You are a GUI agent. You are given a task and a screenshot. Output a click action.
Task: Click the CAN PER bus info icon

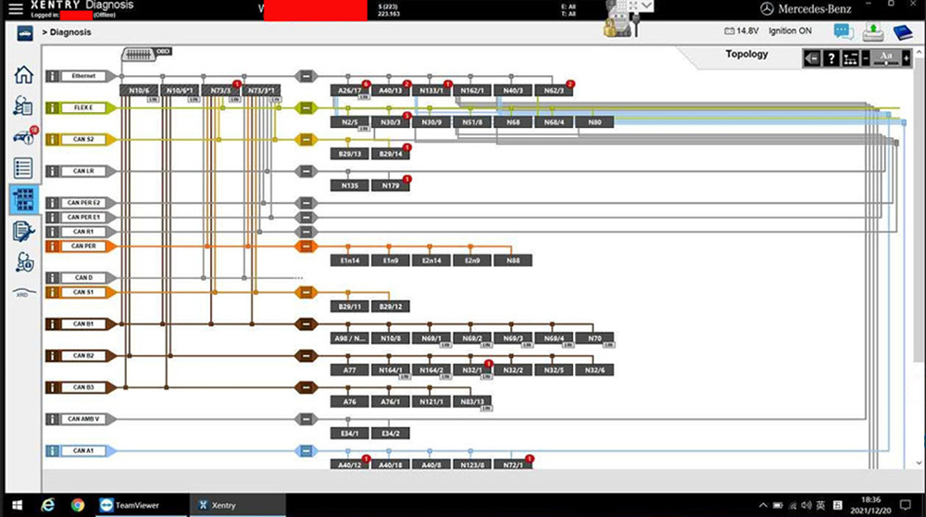pyautogui.click(x=53, y=246)
